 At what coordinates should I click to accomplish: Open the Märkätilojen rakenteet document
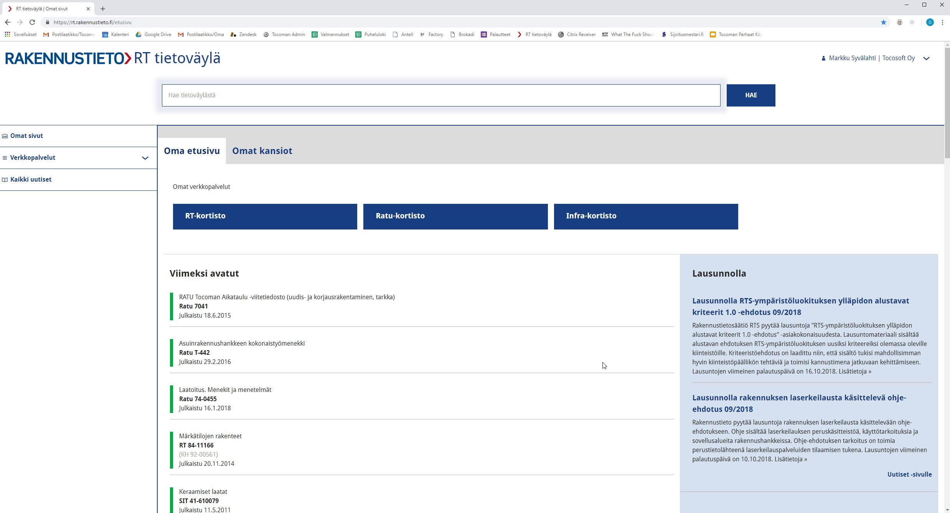210,436
